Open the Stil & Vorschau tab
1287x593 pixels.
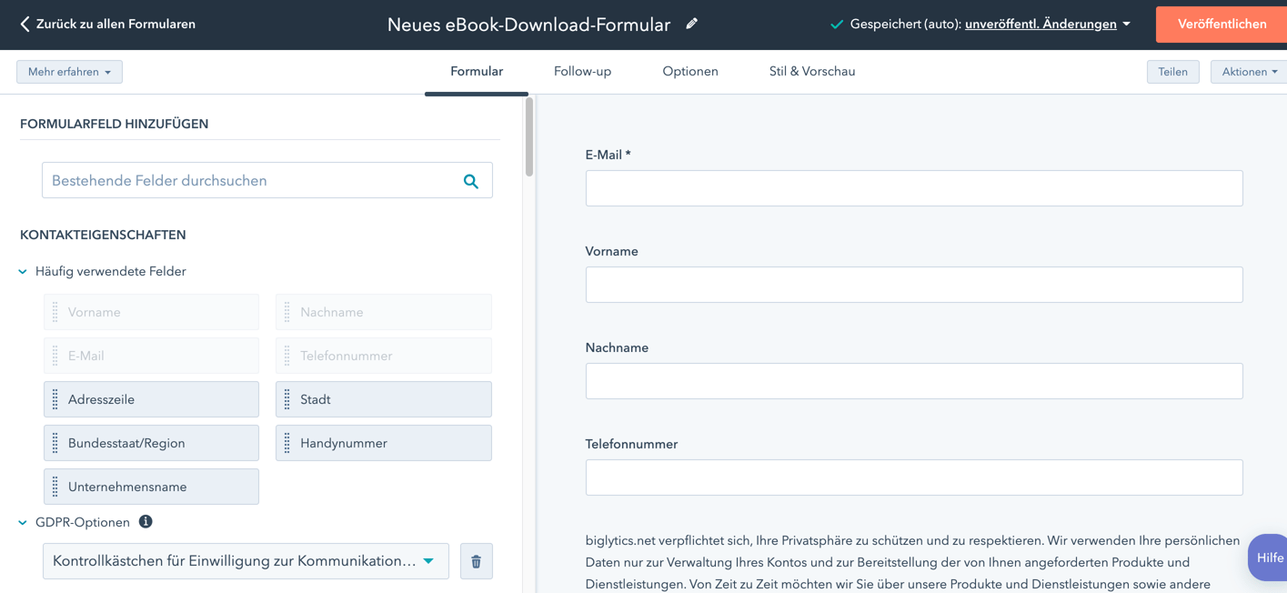click(x=811, y=71)
